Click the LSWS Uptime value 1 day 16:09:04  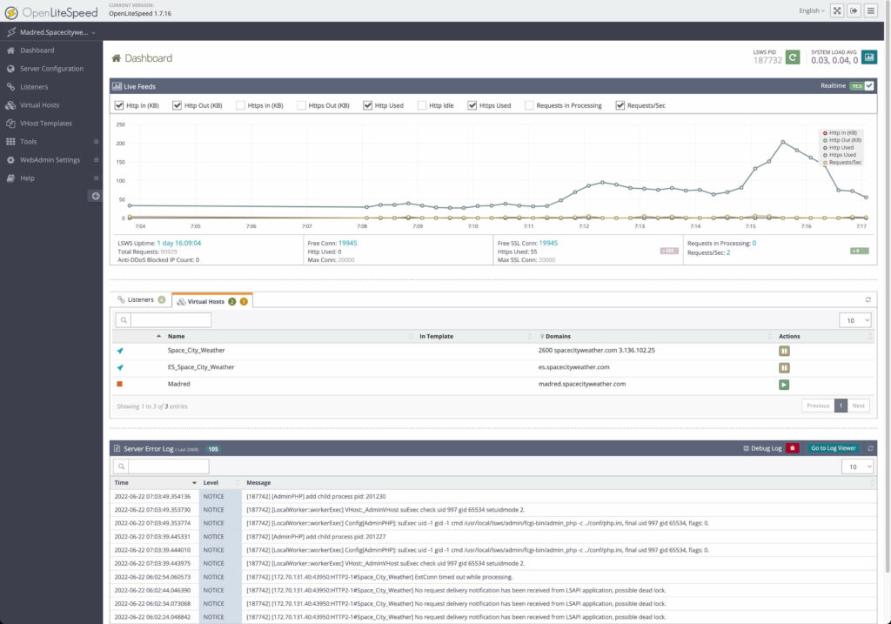pos(179,243)
